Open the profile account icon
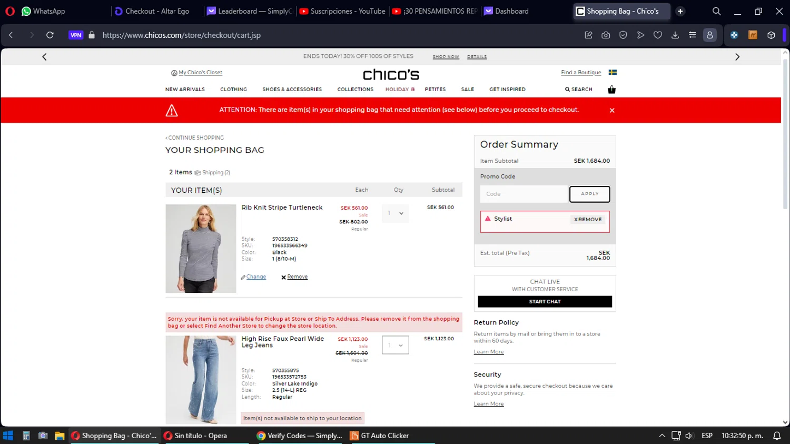The height and width of the screenshot is (444, 790). tap(710, 35)
